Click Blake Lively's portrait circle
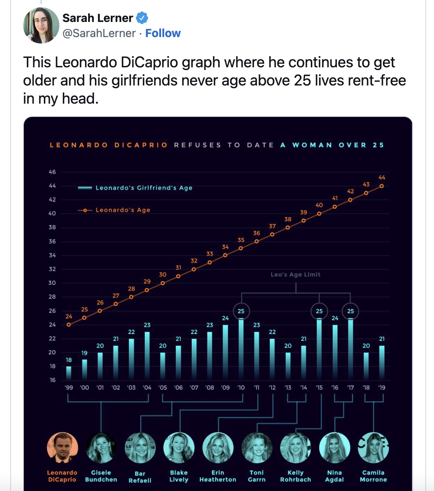Viewport: 434px width, 491px height. pos(179,448)
